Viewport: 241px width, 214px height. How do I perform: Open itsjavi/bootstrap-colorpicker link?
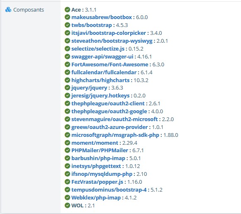tap(109, 33)
